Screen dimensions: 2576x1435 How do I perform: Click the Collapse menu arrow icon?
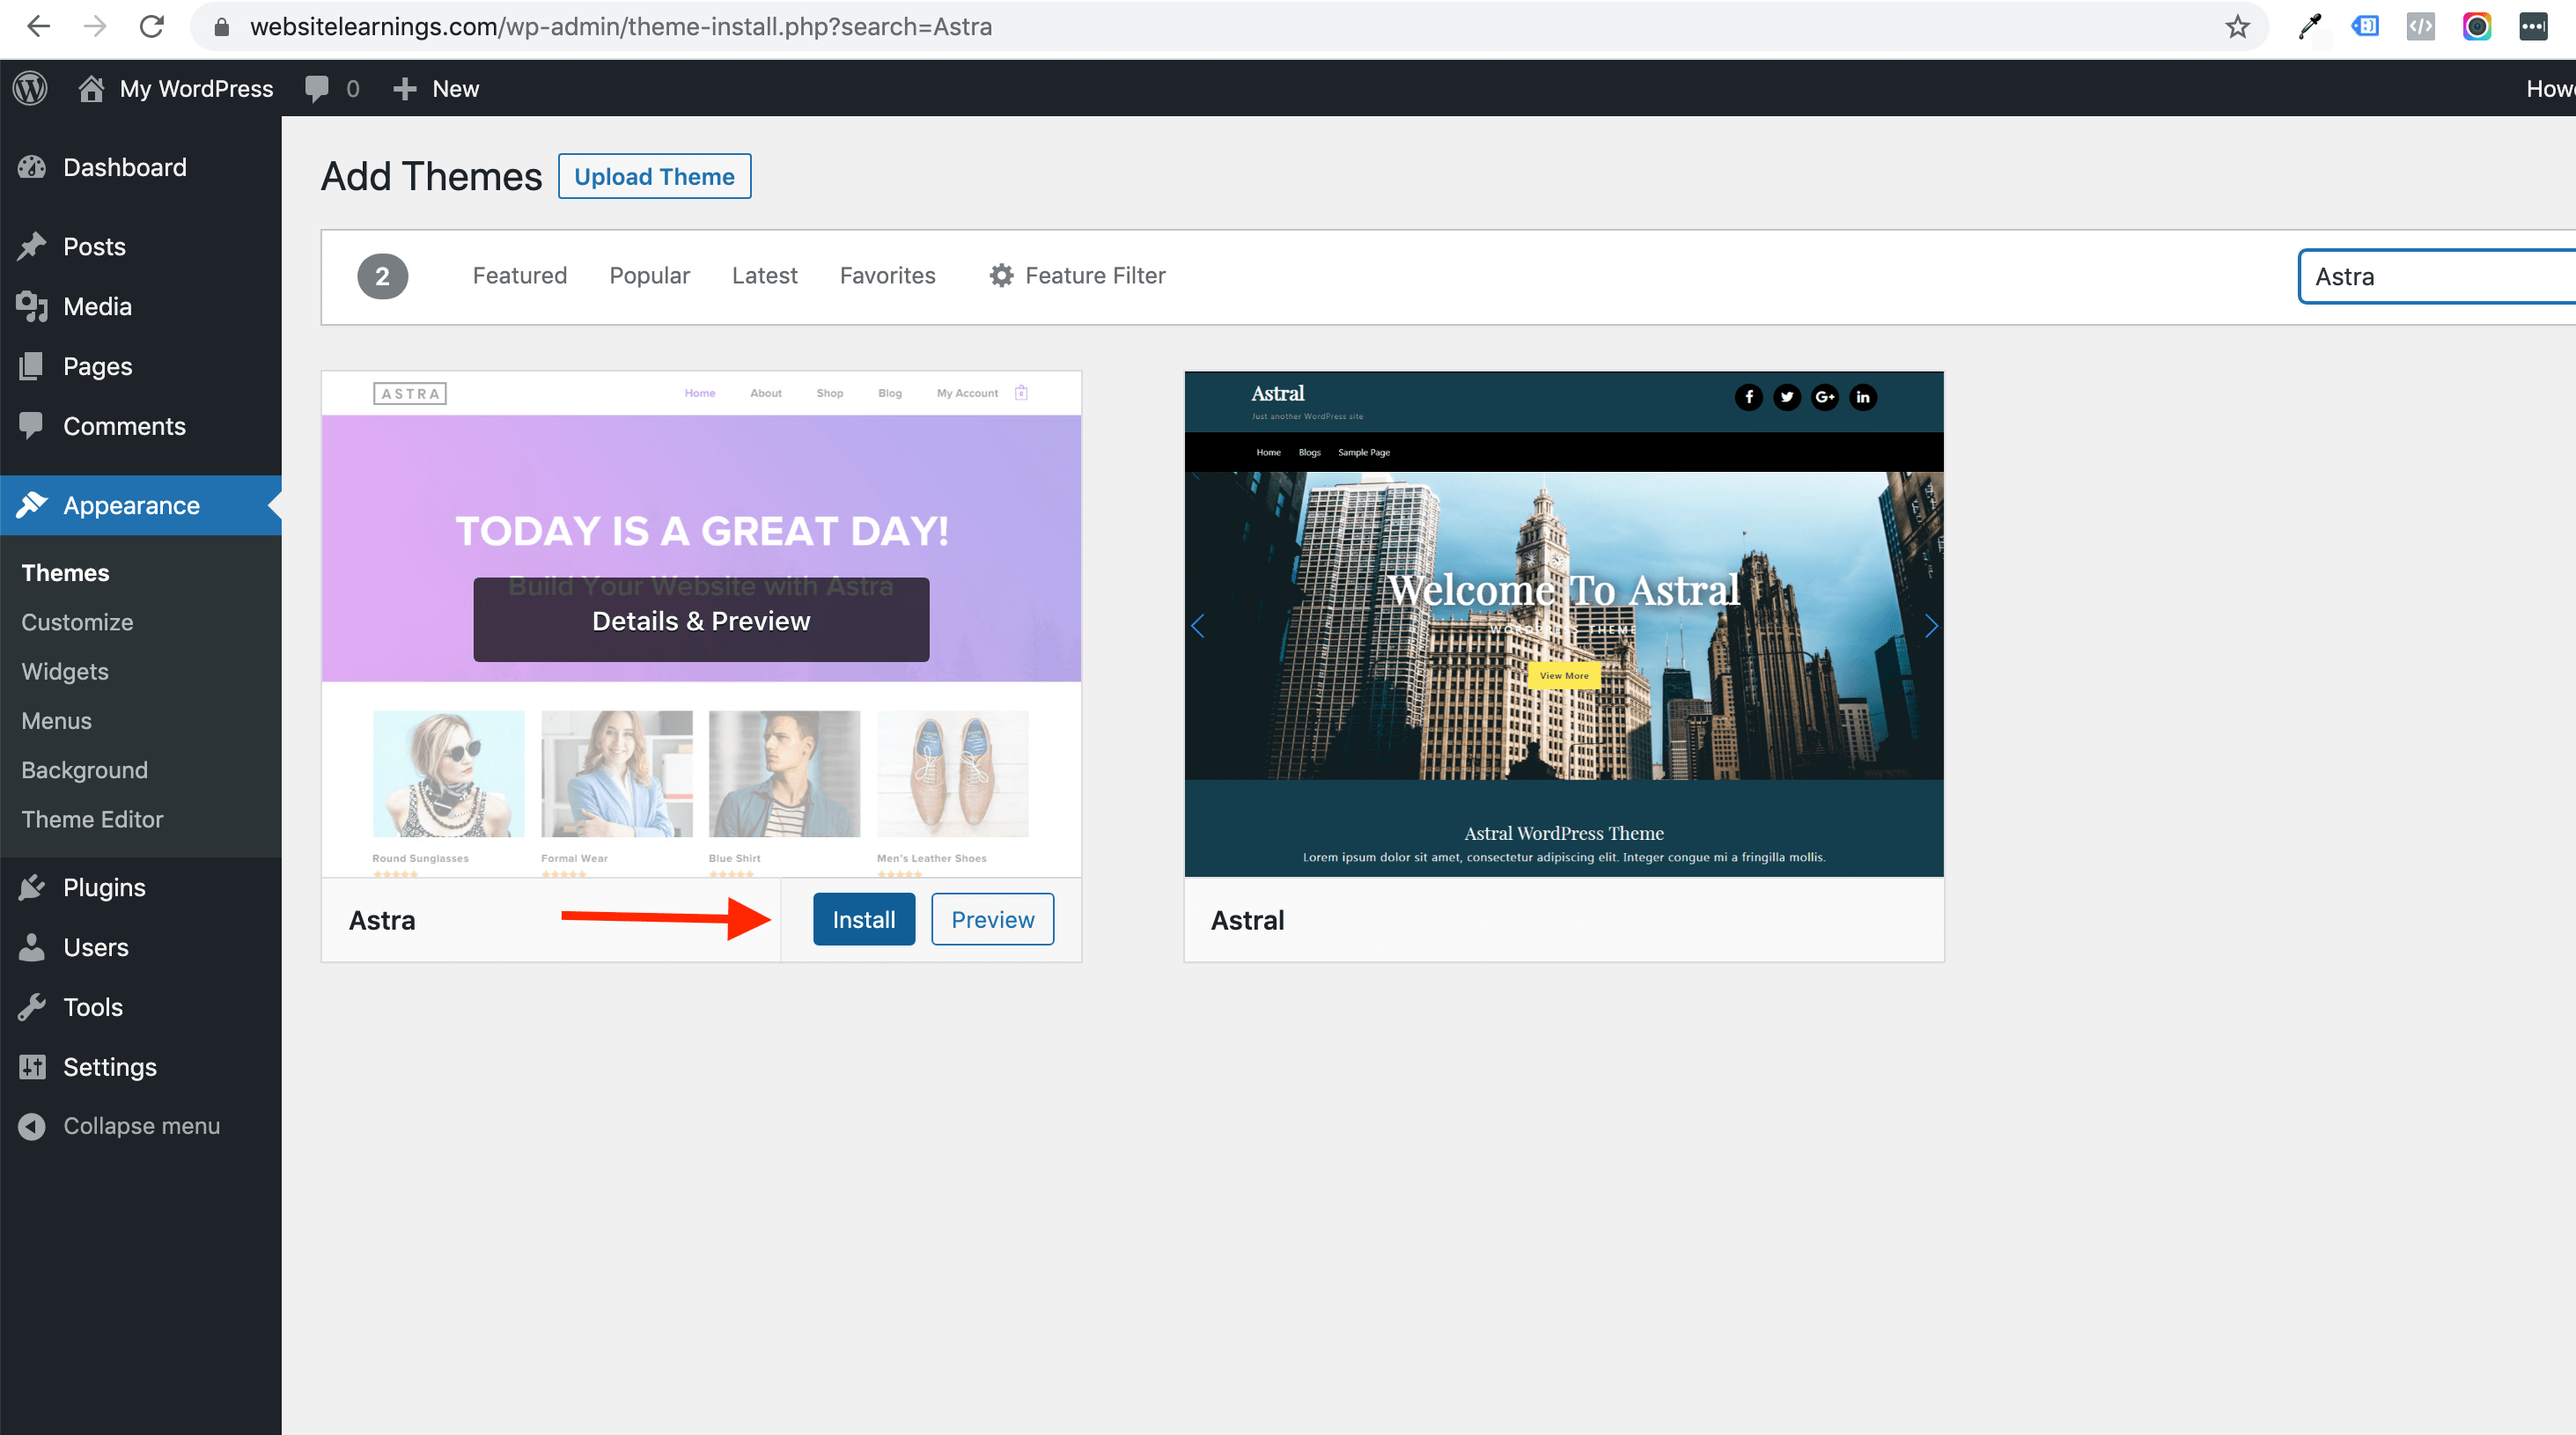coord(32,1126)
